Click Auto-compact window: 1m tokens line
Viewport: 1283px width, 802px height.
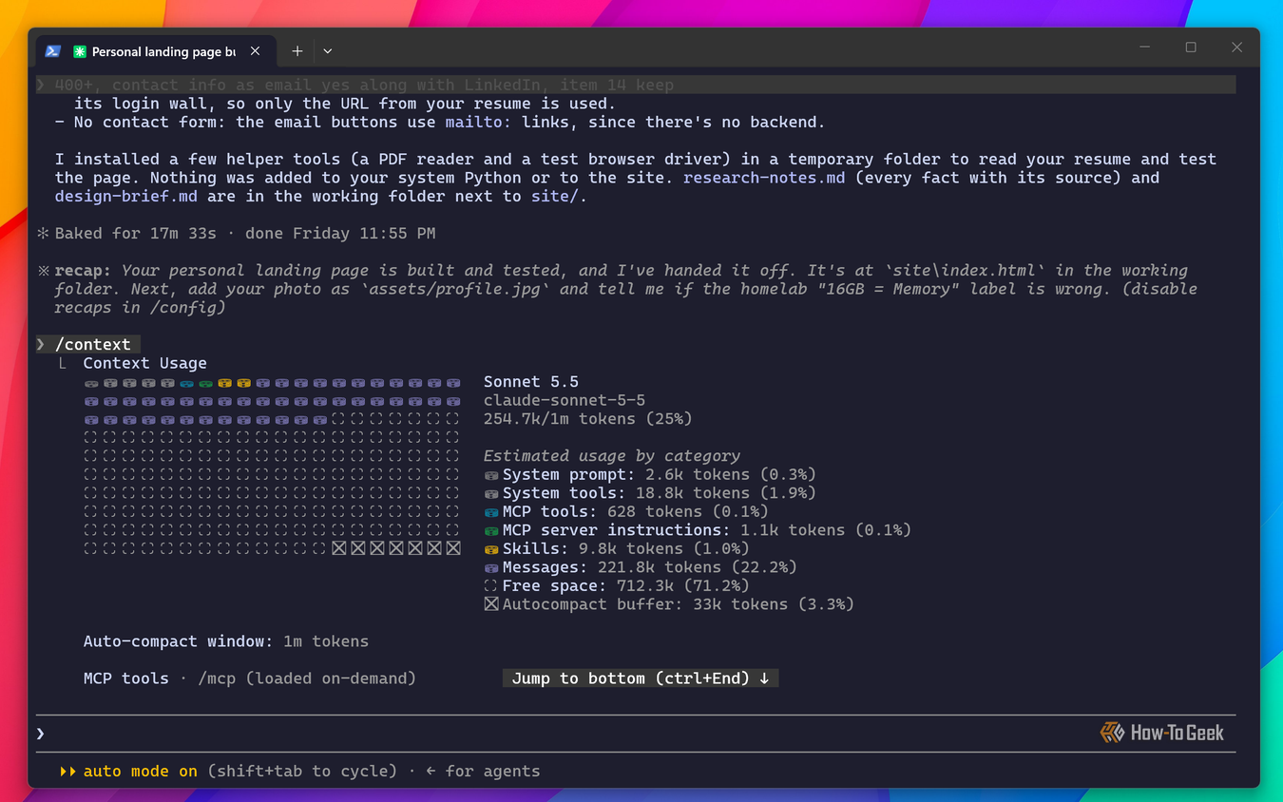click(226, 641)
